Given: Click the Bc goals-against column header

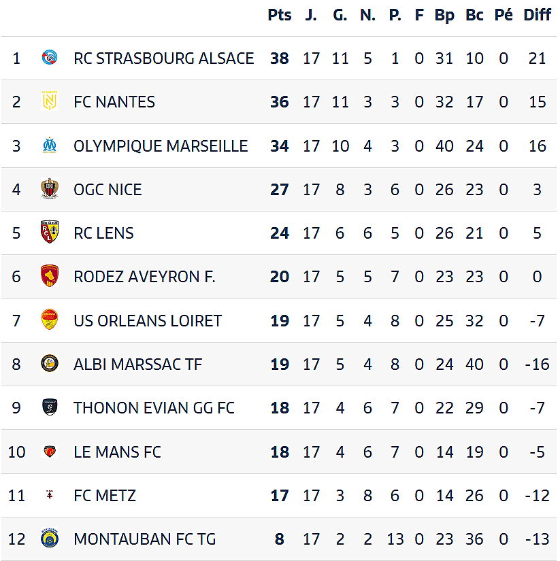Looking at the screenshot, I should click(x=474, y=16).
